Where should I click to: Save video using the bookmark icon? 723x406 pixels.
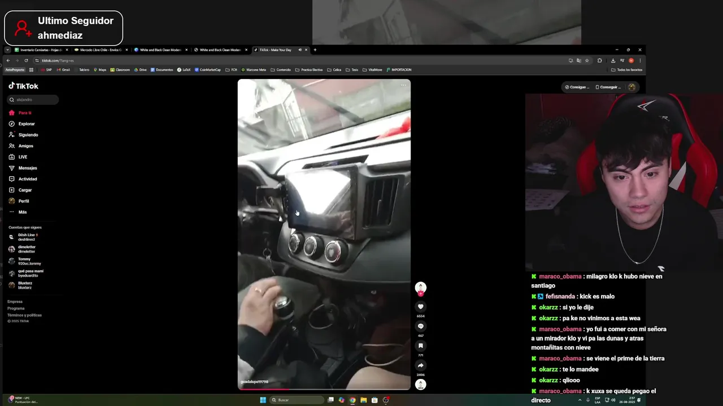420,346
